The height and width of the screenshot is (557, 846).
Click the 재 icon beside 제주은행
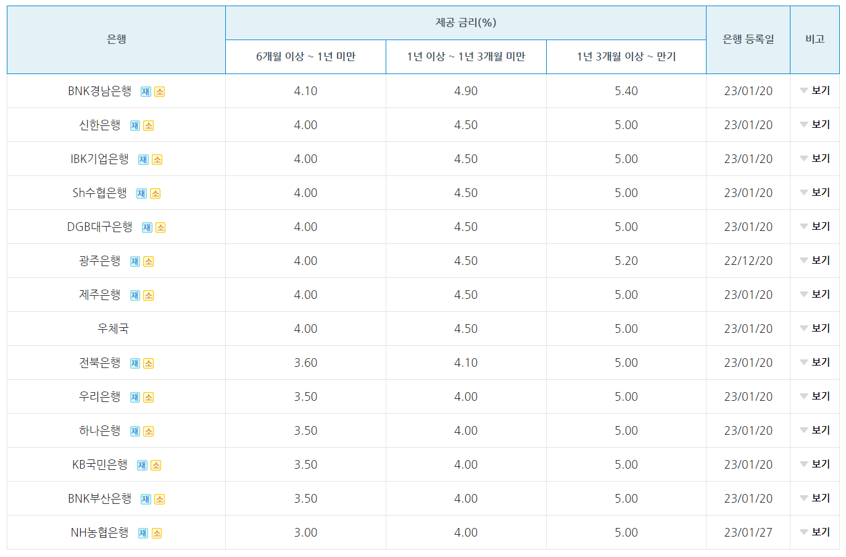(135, 295)
